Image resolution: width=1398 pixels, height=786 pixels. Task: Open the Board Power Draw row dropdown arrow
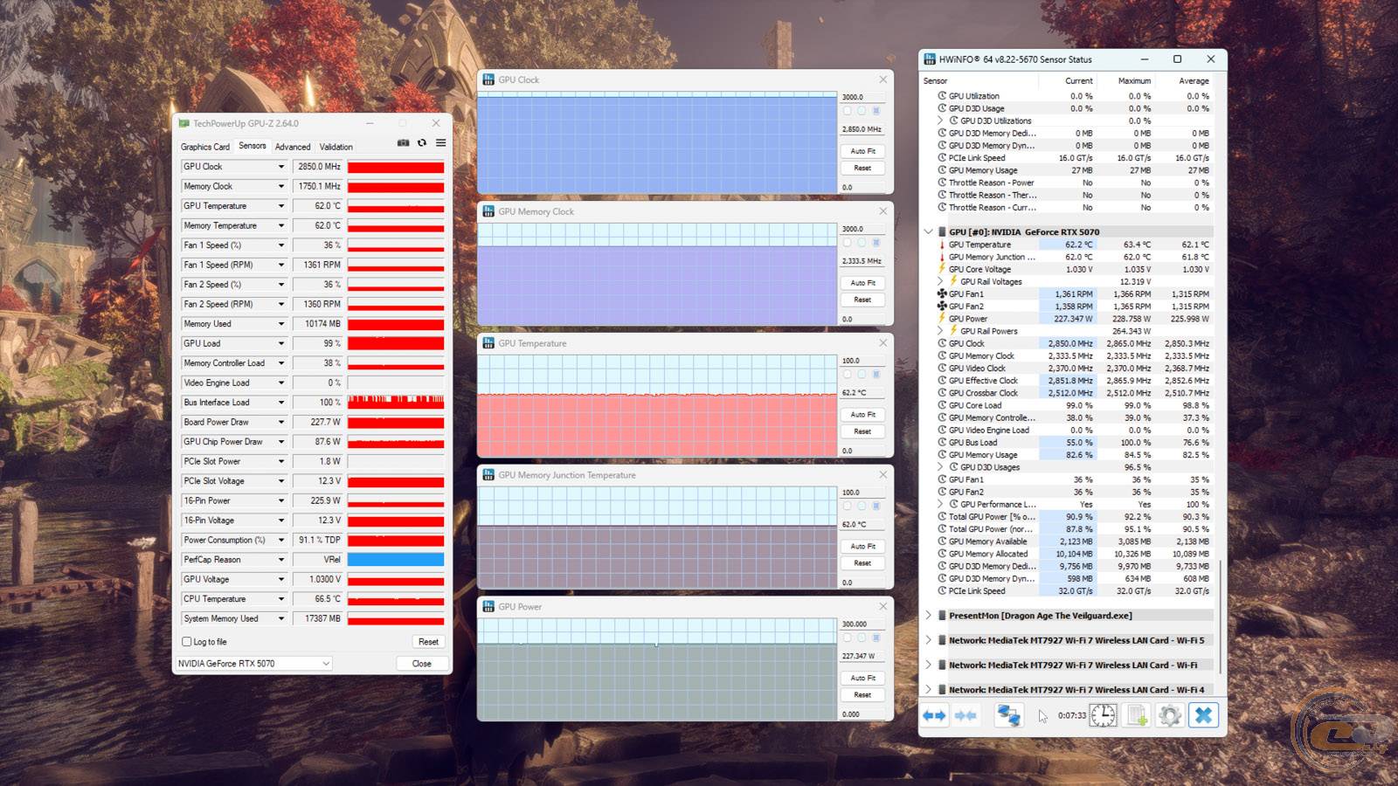[281, 423]
